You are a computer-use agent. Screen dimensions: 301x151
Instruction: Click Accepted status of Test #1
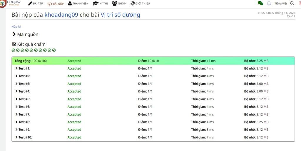coord(74,68)
